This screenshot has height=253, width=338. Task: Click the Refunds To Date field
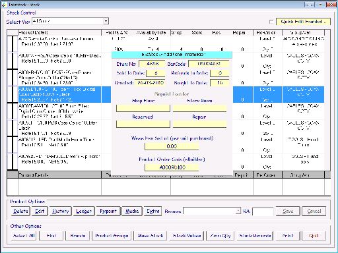pyautogui.click(x=220, y=73)
